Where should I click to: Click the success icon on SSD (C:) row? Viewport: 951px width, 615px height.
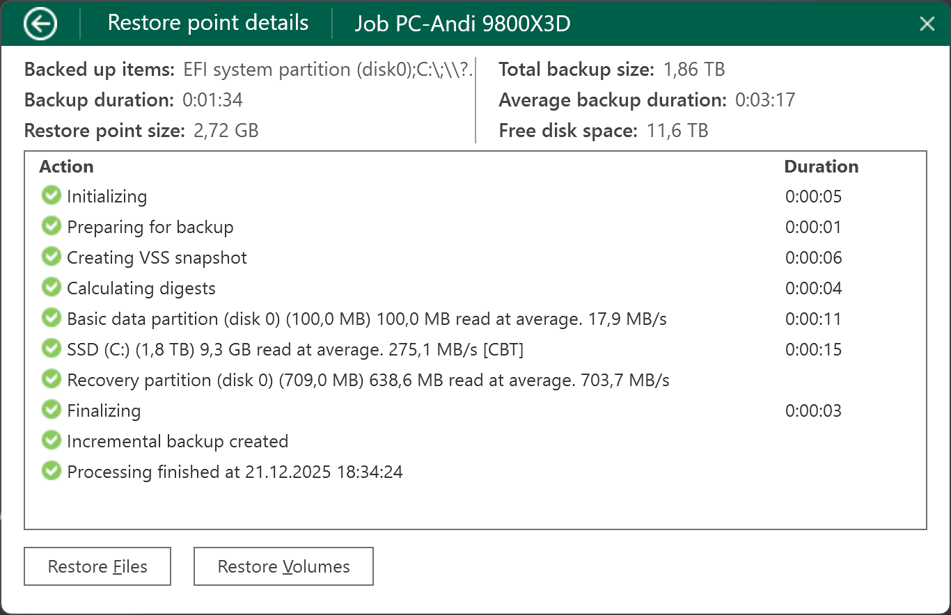coord(51,349)
